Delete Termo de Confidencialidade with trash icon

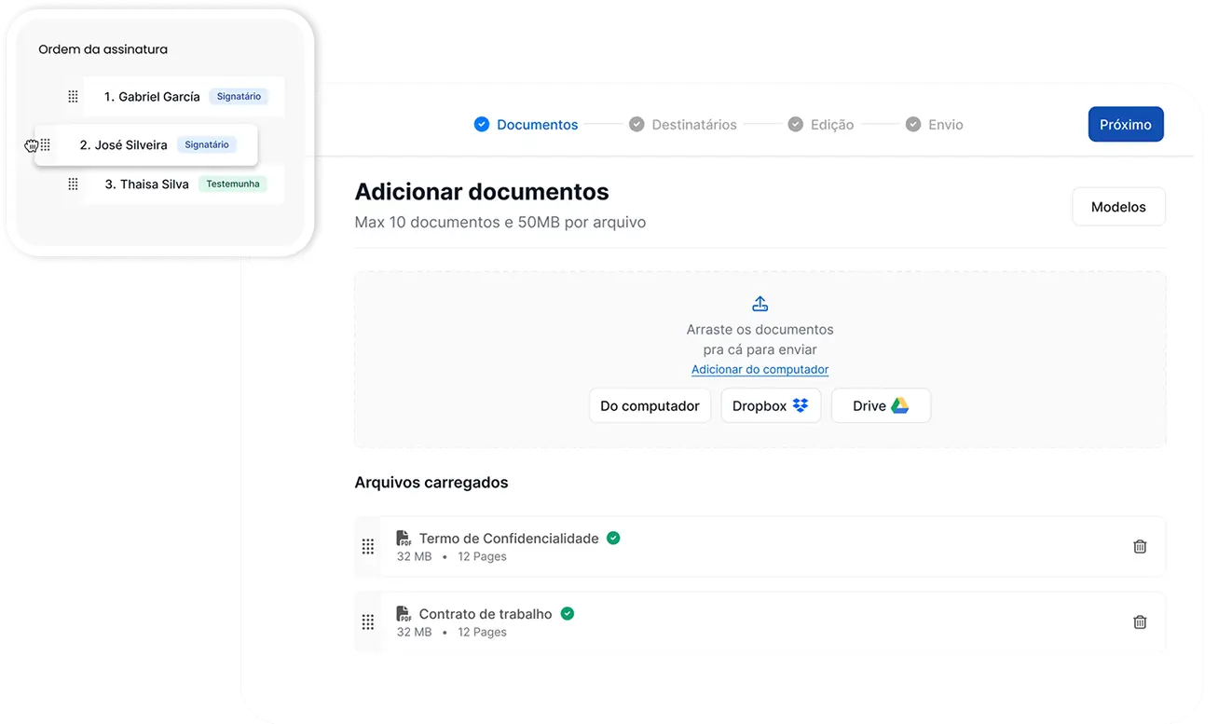click(x=1140, y=547)
